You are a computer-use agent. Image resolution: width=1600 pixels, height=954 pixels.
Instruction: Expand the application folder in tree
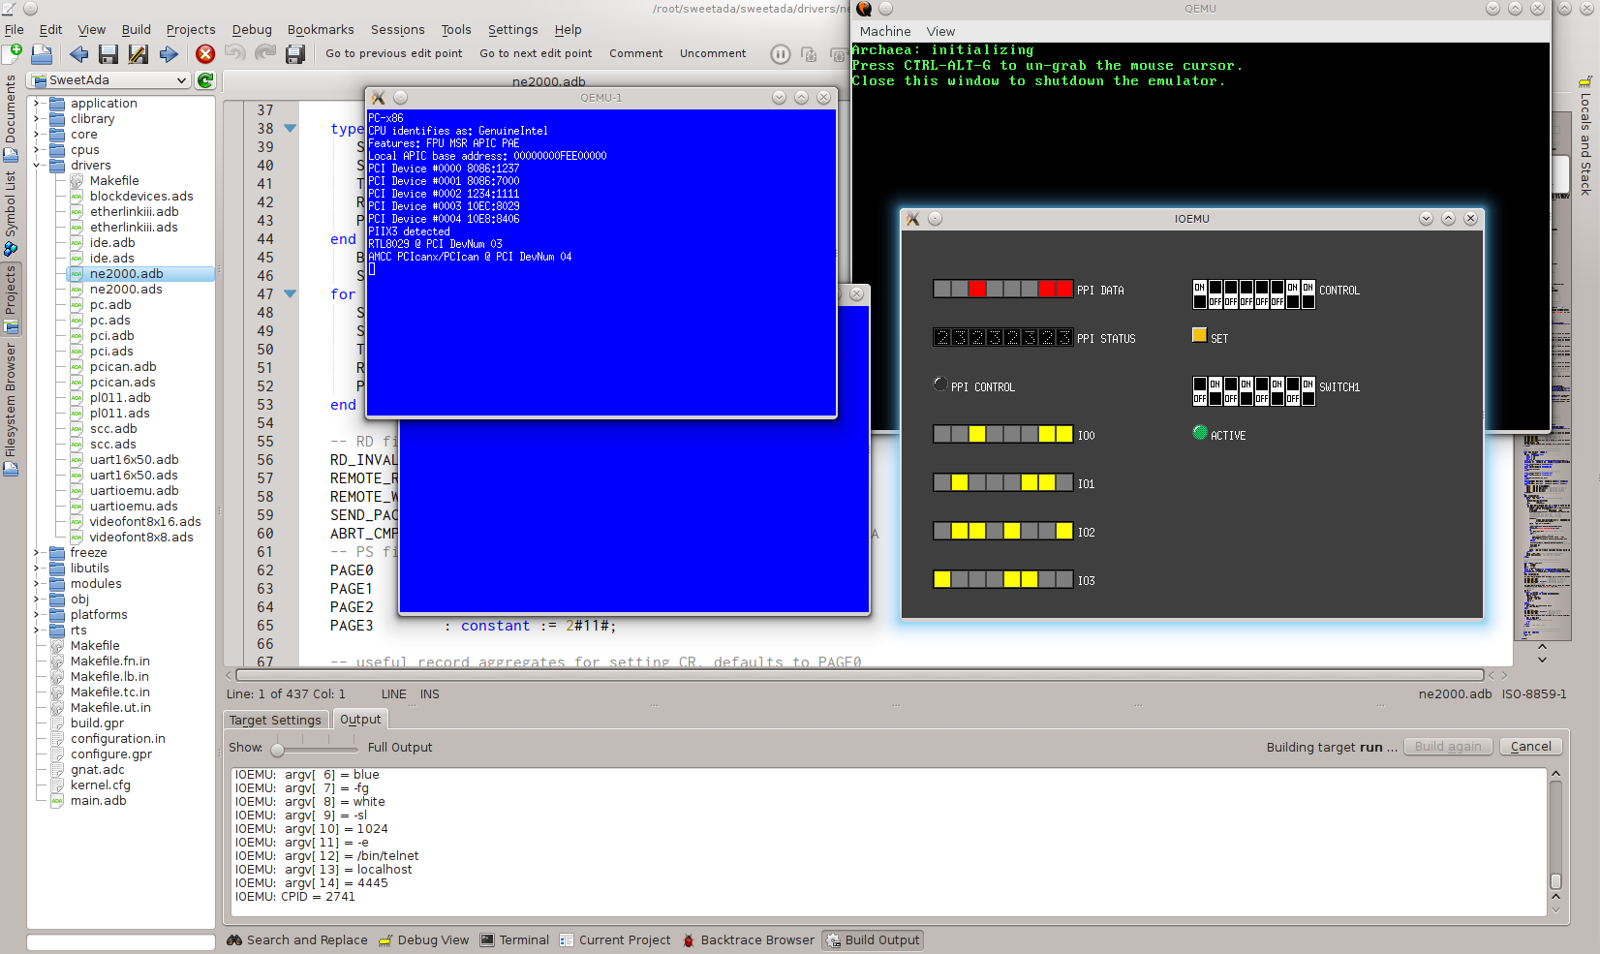click(36, 104)
